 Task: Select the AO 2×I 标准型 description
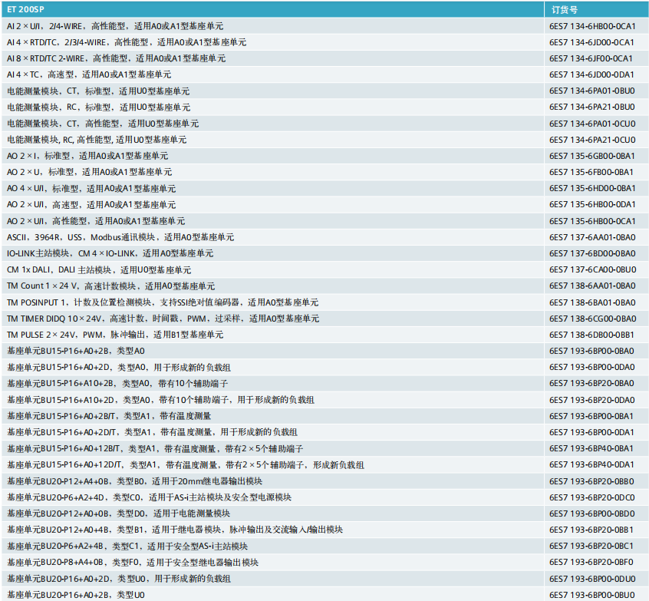click(87, 156)
